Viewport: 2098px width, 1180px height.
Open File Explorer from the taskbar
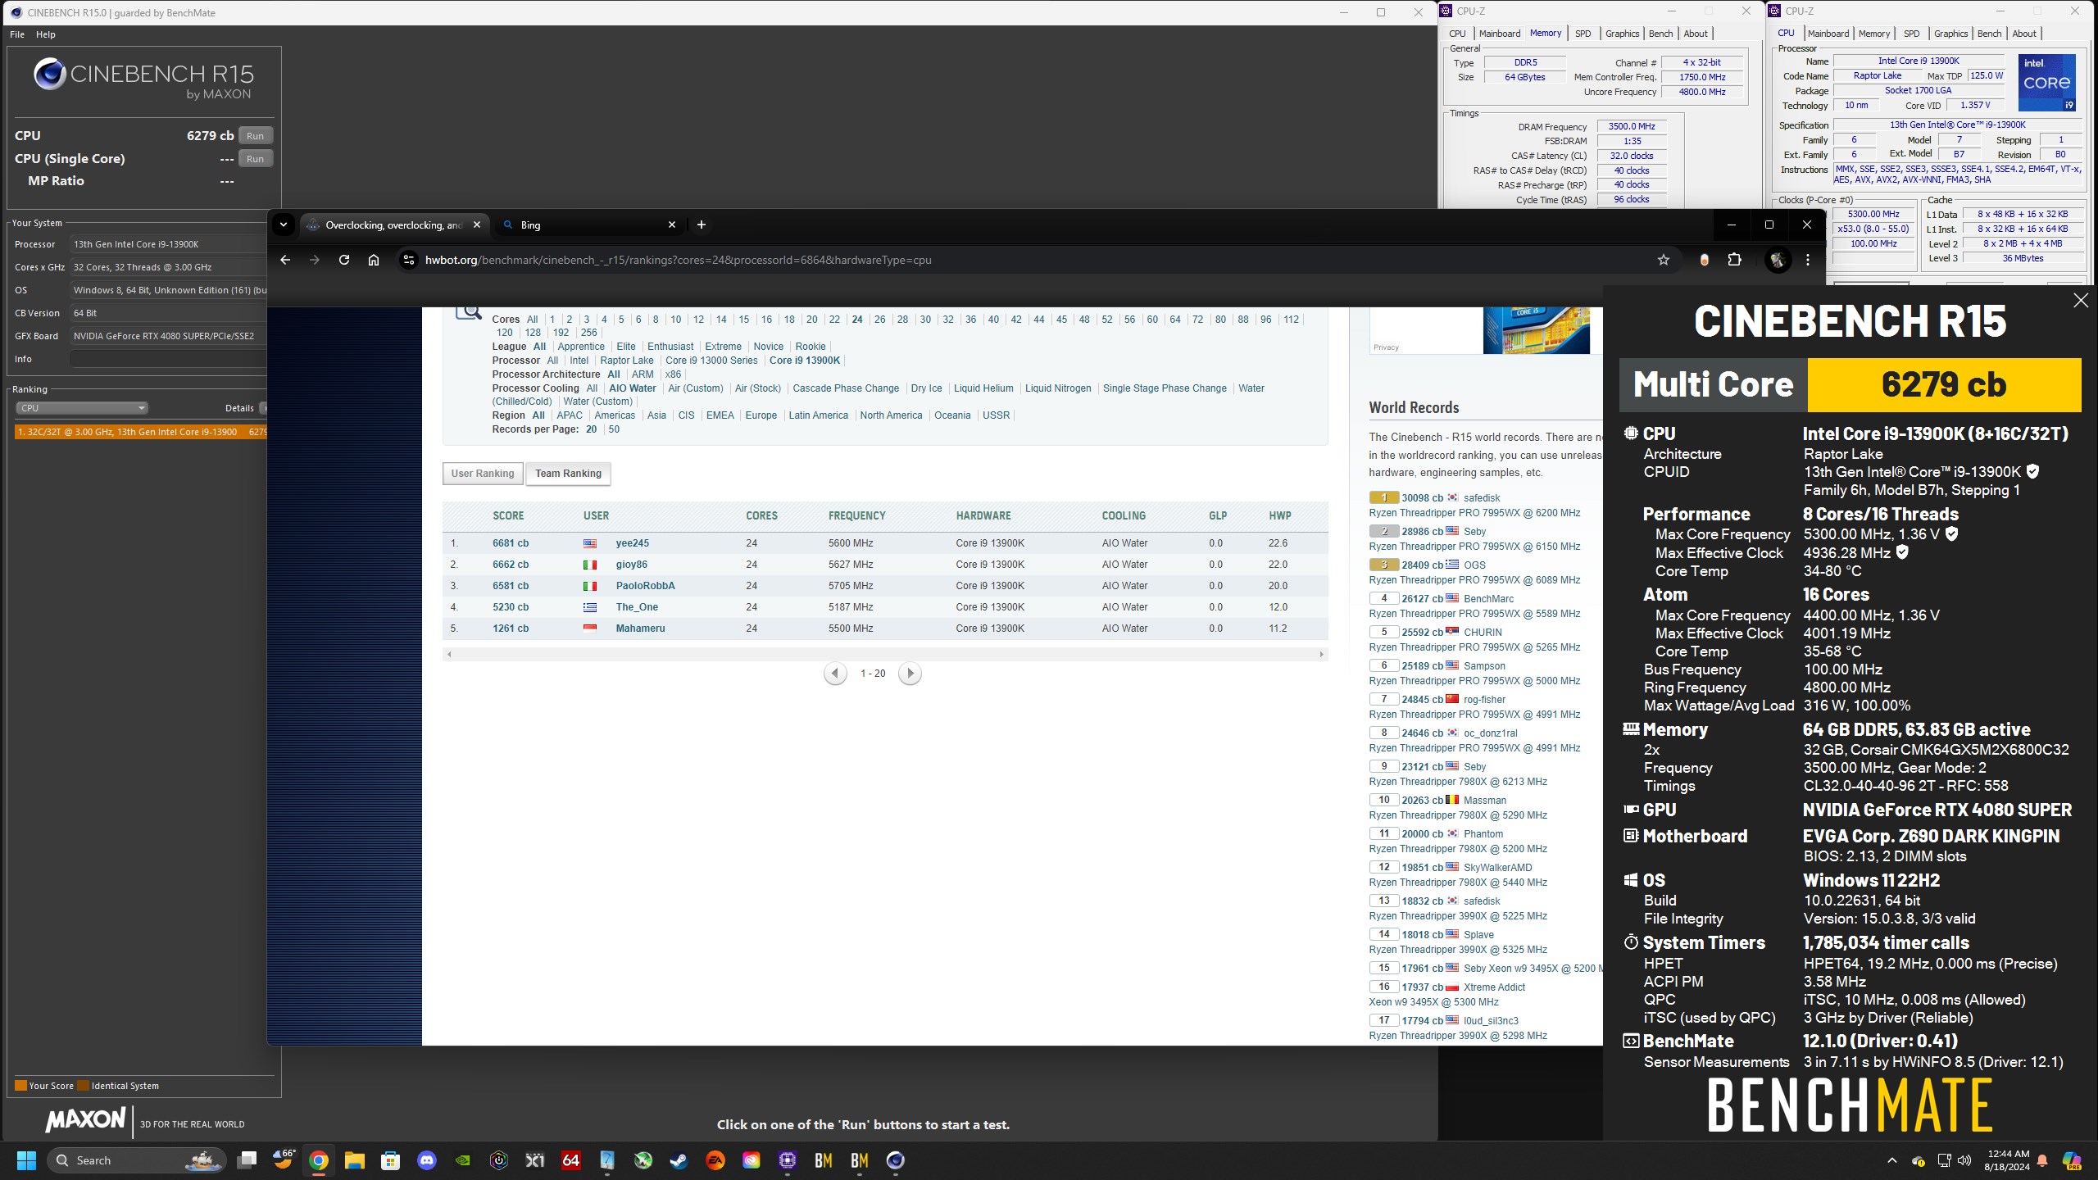tap(355, 1160)
